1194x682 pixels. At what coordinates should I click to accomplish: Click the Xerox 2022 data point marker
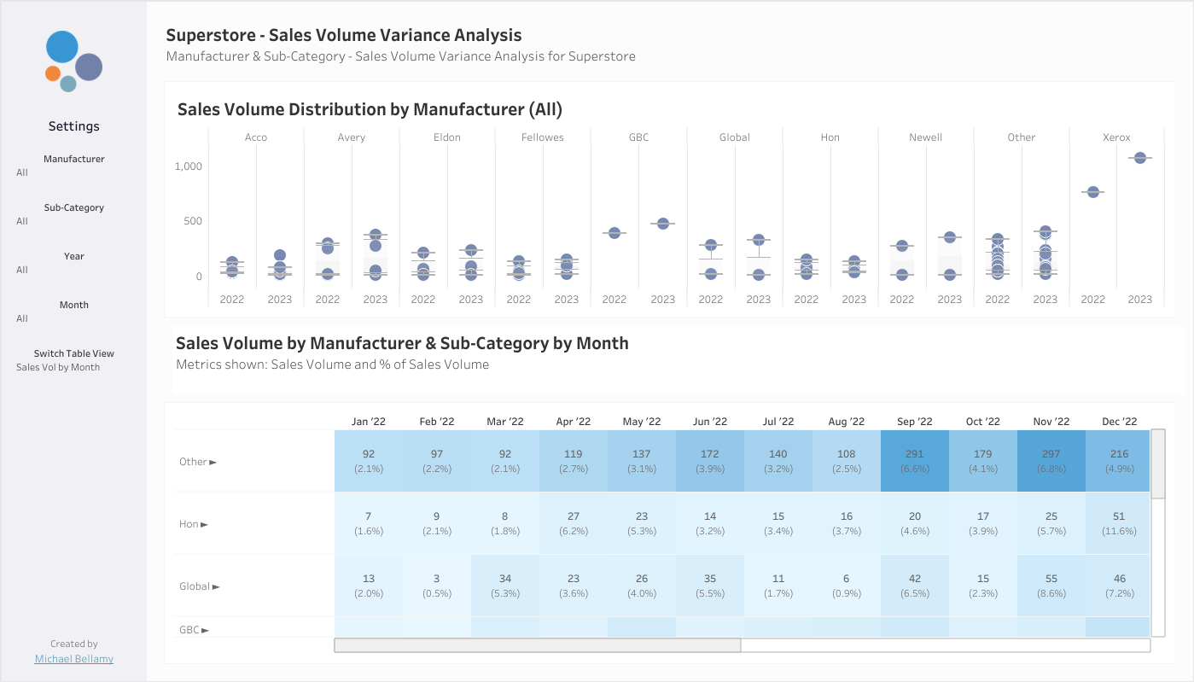[1092, 192]
